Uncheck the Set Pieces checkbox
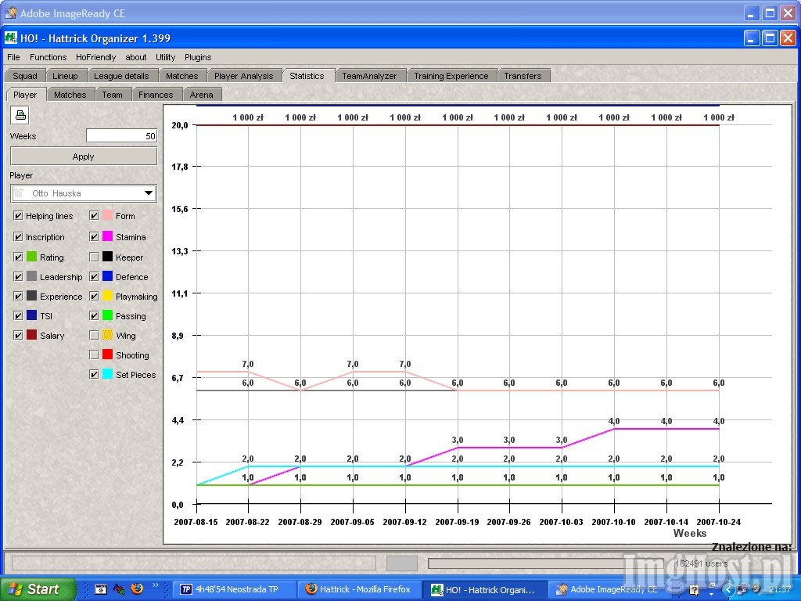801x601 pixels. tap(94, 374)
